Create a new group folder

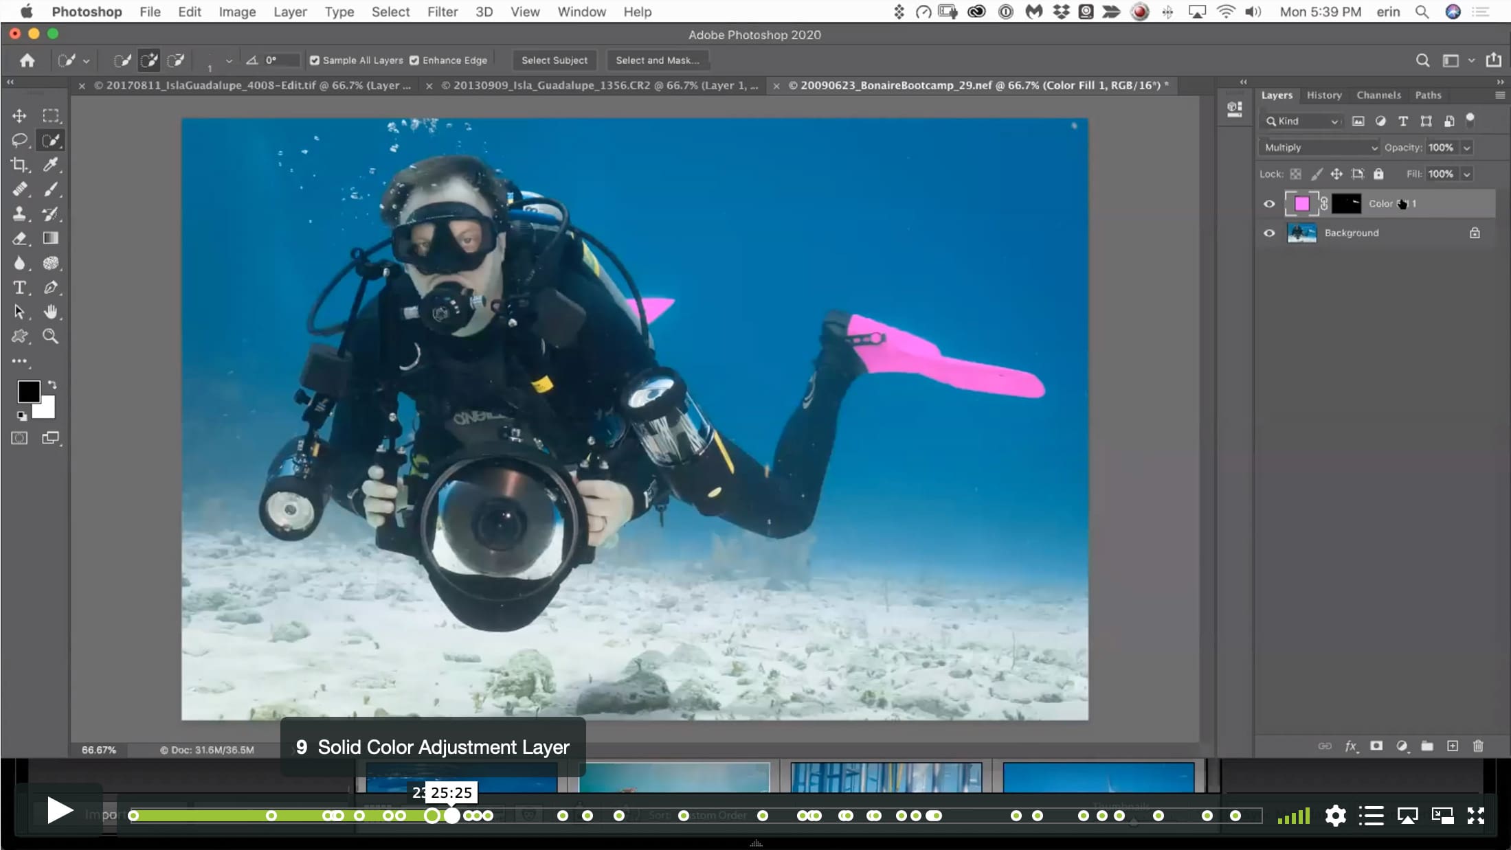coord(1427,746)
